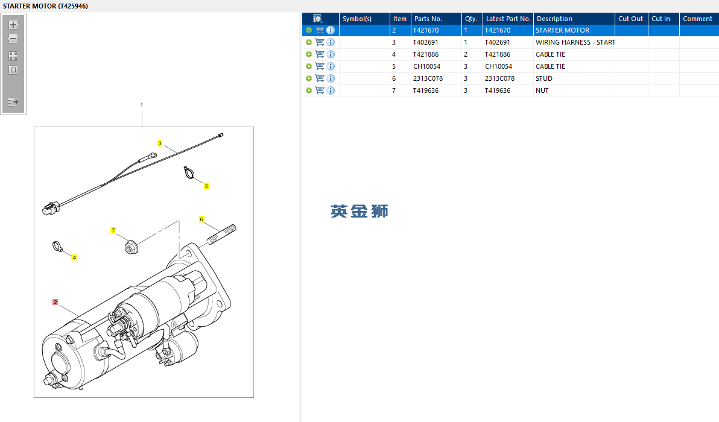Select callout 6 stud in diagram
The width and height of the screenshot is (719, 422).
[x=201, y=219]
